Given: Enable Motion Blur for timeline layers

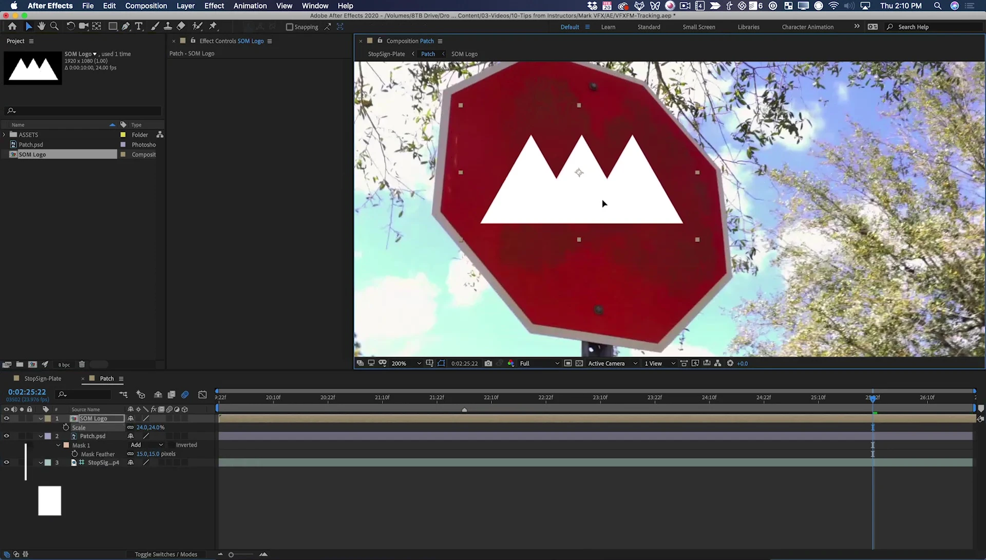Looking at the screenshot, I should point(185,395).
